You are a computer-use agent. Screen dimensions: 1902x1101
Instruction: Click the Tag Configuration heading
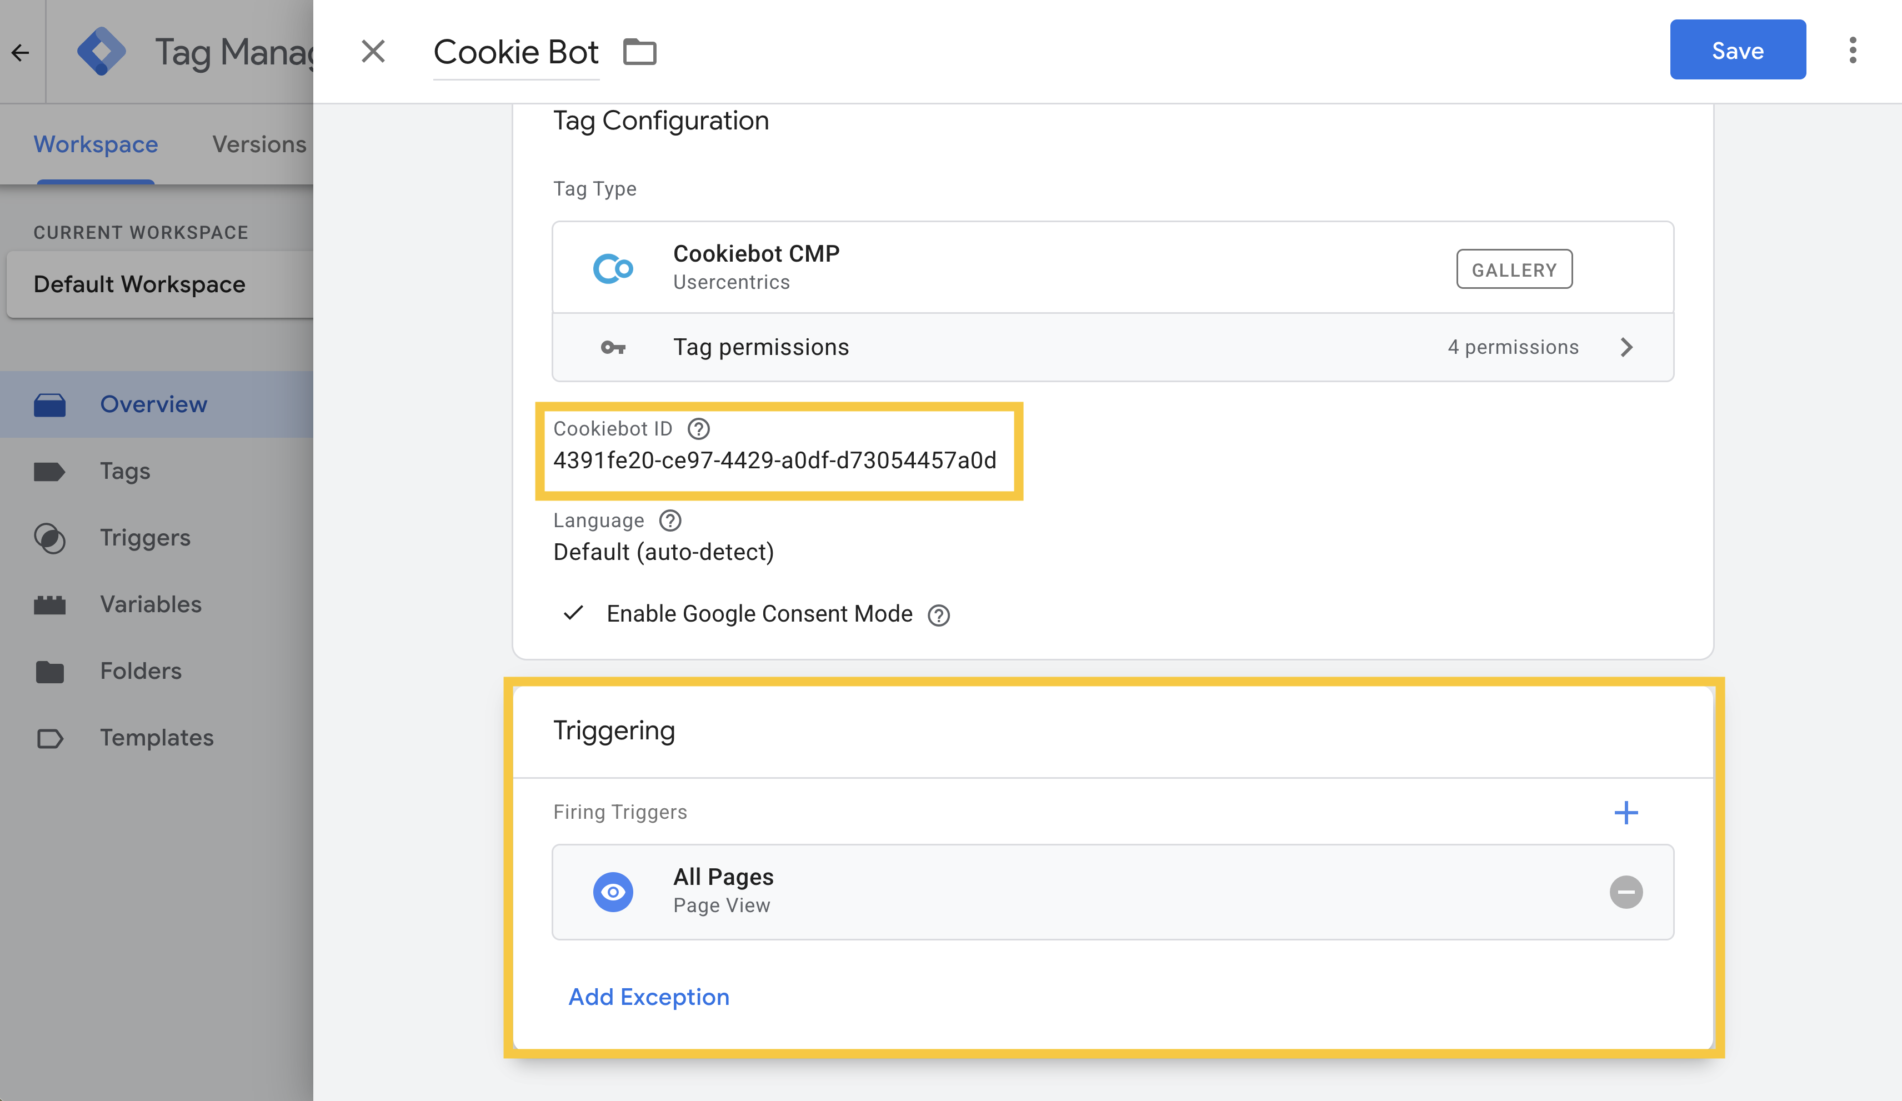pos(660,121)
